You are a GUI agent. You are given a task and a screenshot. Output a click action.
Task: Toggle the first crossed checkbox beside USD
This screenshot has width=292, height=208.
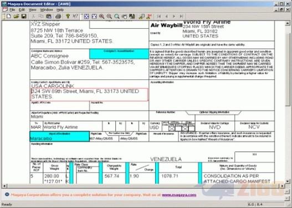[172, 129]
